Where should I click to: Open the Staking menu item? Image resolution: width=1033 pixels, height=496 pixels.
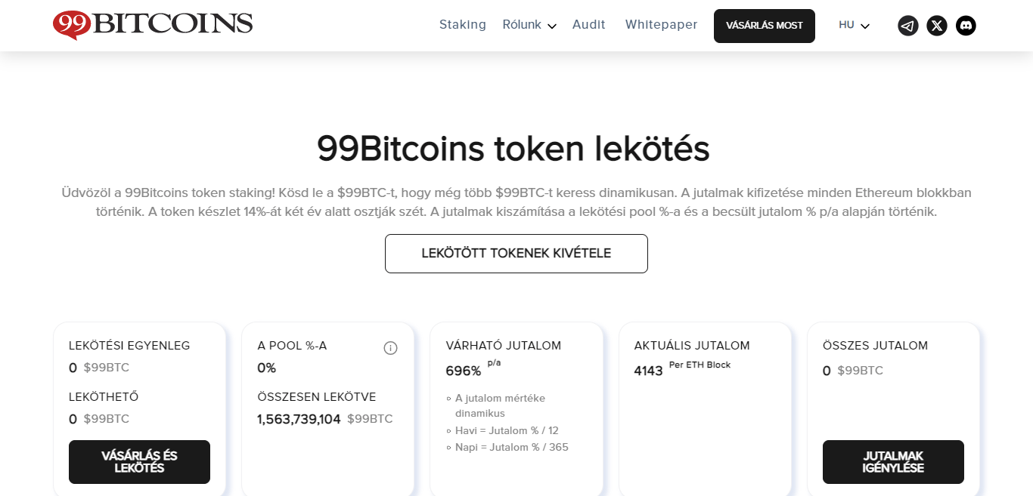point(462,25)
